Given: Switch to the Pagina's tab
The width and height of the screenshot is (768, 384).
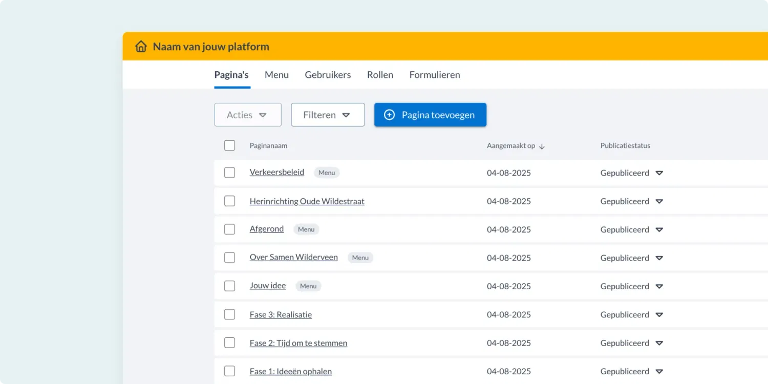Looking at the screenshot, I should coord(231,75).
